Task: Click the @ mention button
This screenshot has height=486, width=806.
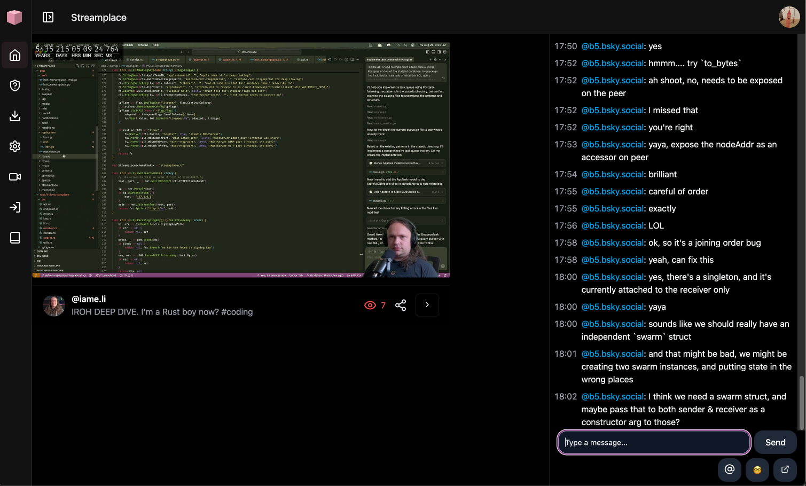Action: pos(729,469)
